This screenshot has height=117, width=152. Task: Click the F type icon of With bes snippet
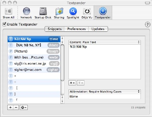[x=11, y=58]
